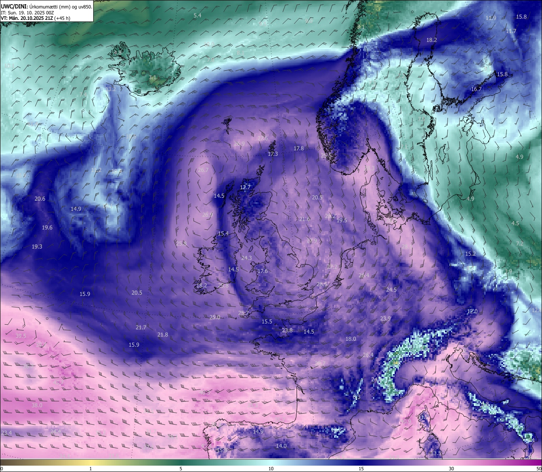
Task: Click the 23.9 value label
Action: [x=385, y=319]
